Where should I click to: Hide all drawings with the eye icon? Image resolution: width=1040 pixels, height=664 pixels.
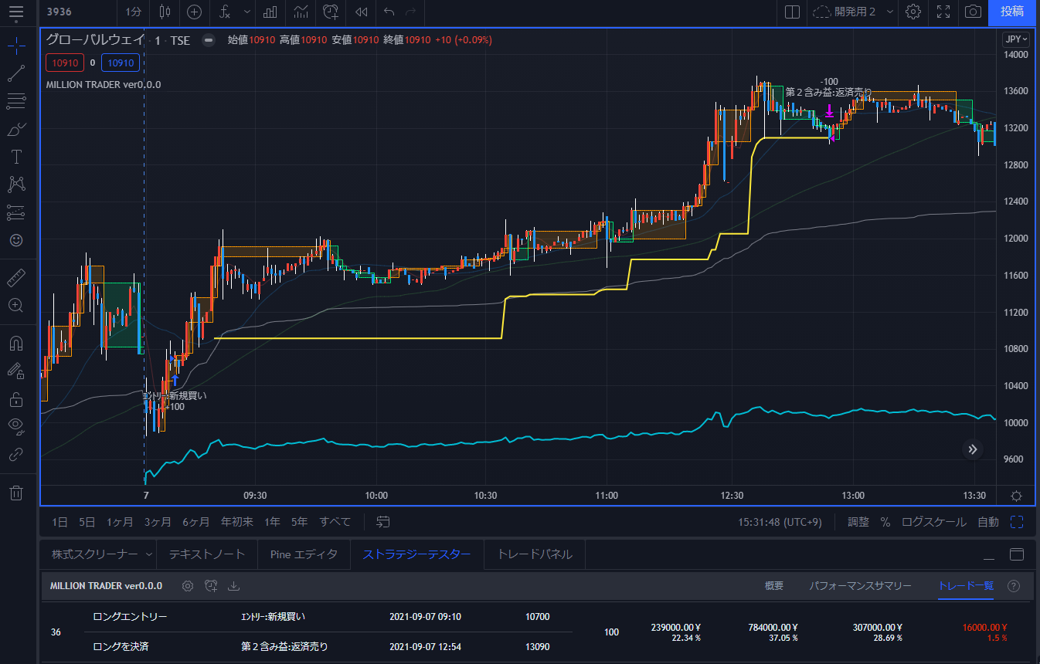(15, 425)
